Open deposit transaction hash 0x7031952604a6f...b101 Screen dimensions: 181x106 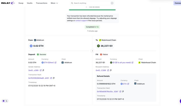coord(39,78)
